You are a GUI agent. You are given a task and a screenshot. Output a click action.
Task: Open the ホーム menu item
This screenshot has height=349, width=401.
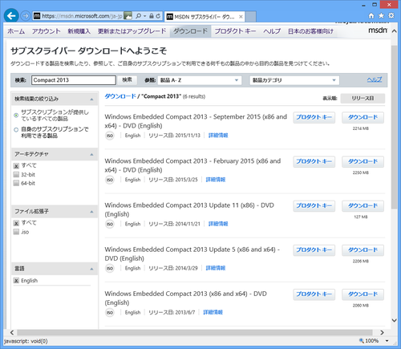[x=16, y=31]
